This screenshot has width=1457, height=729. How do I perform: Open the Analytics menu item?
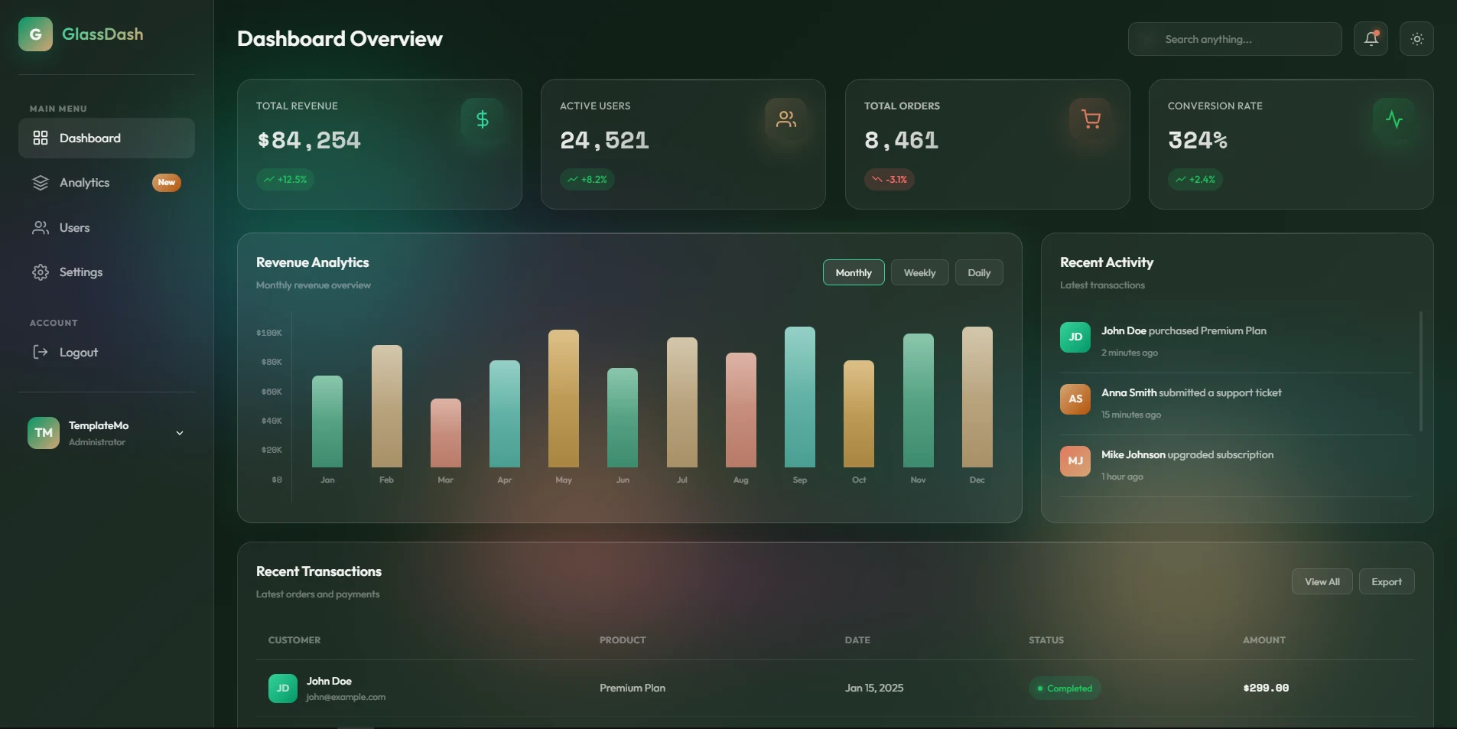106,183
